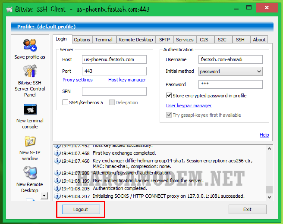The image size is (283, 224).
Task: Maximize the Bitvise SSH Client window
Action: click(249, 8)
